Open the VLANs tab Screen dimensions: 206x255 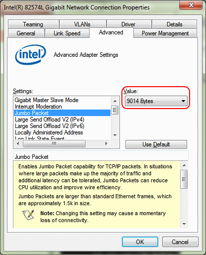83,24
